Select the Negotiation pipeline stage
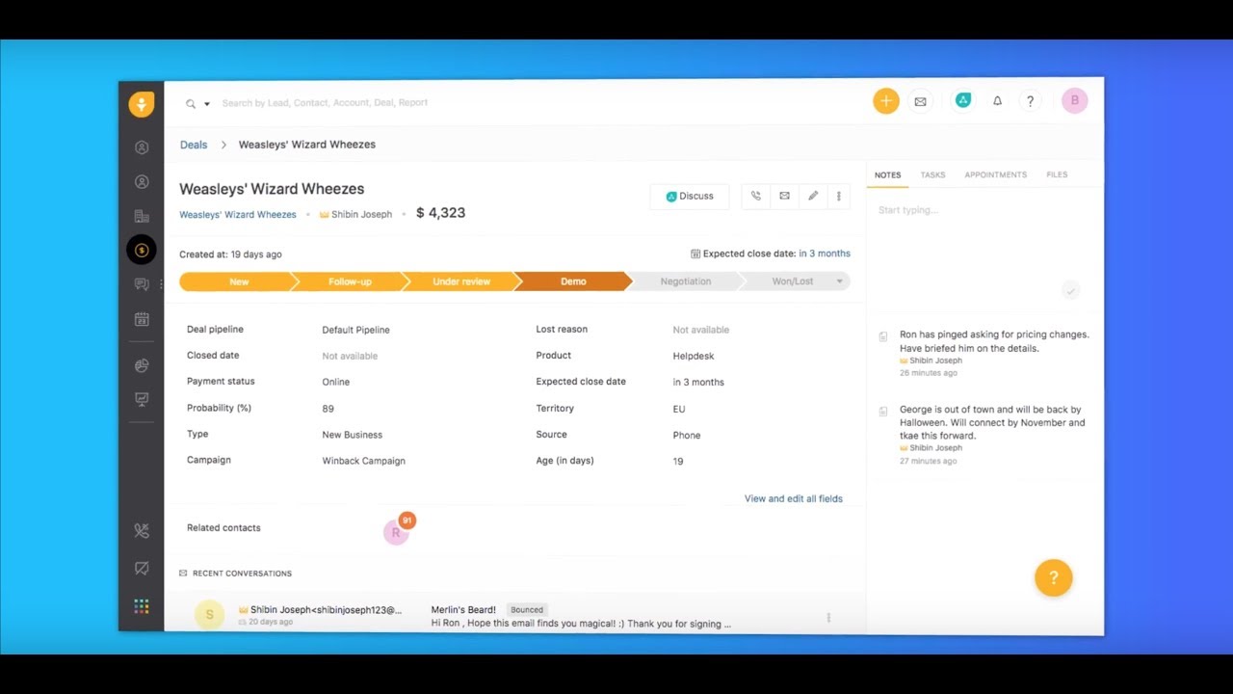 (x=685, y=281)
